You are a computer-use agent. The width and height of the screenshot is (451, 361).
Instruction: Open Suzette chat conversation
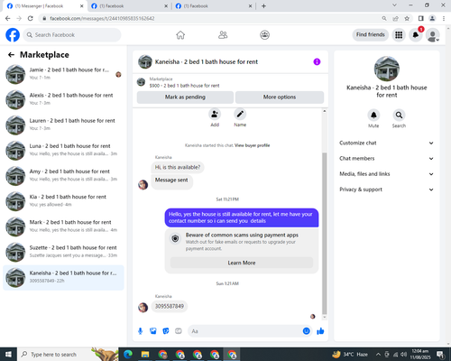point(63,252)
